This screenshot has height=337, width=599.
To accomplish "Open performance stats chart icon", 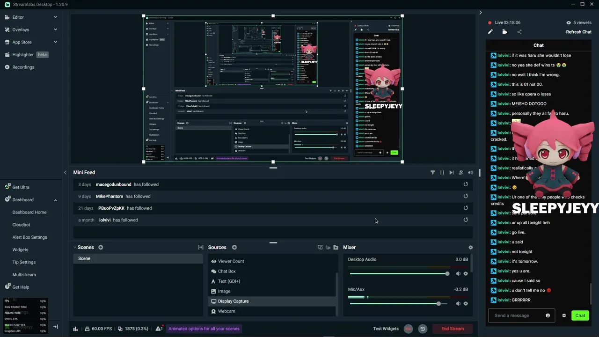I will [x=75, y=329].
